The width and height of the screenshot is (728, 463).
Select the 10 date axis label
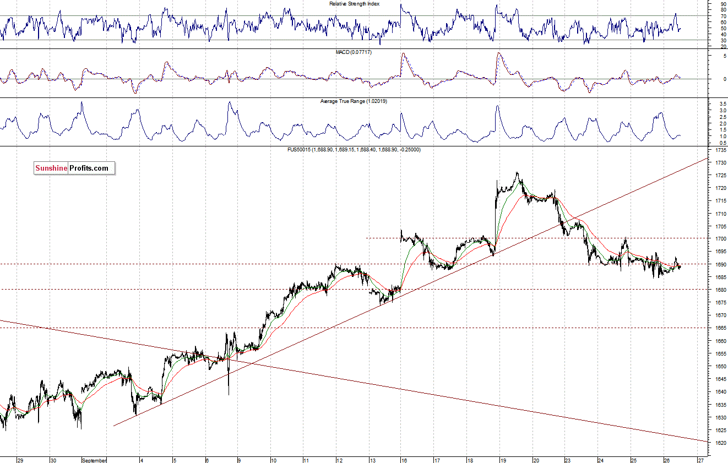point(273,460)
